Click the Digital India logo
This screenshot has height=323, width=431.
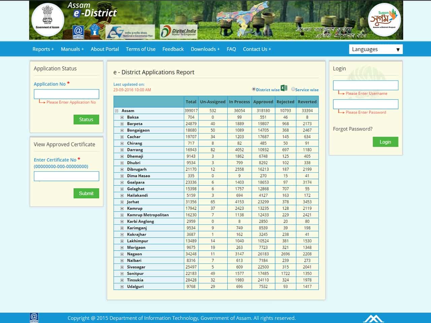click(178, 32)
